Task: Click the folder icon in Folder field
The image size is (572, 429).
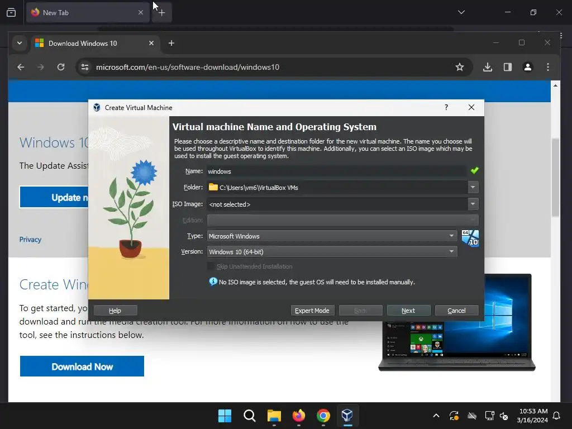Action: click(x=213, y=187)
